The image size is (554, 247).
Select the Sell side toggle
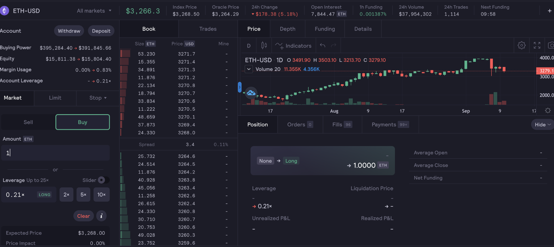tap(28, 122)
